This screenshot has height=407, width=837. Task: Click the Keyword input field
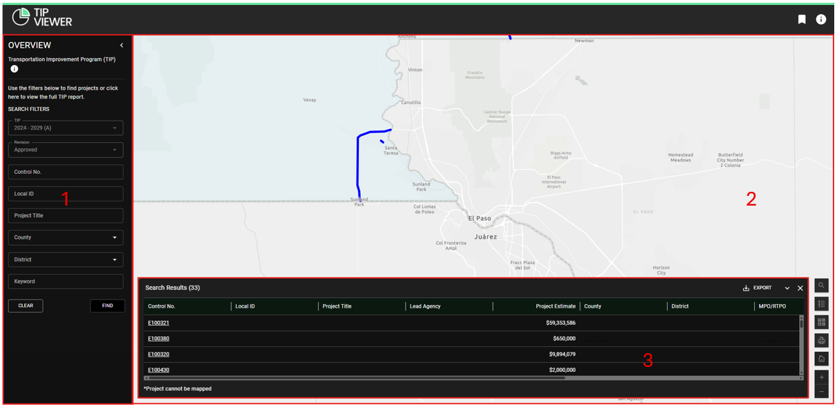(66, 281)
